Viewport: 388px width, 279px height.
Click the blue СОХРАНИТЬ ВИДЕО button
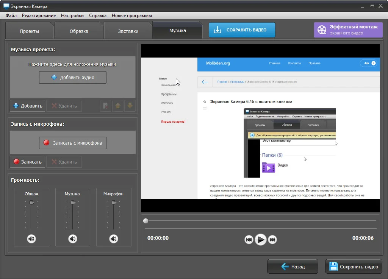(x=242, y=30)
